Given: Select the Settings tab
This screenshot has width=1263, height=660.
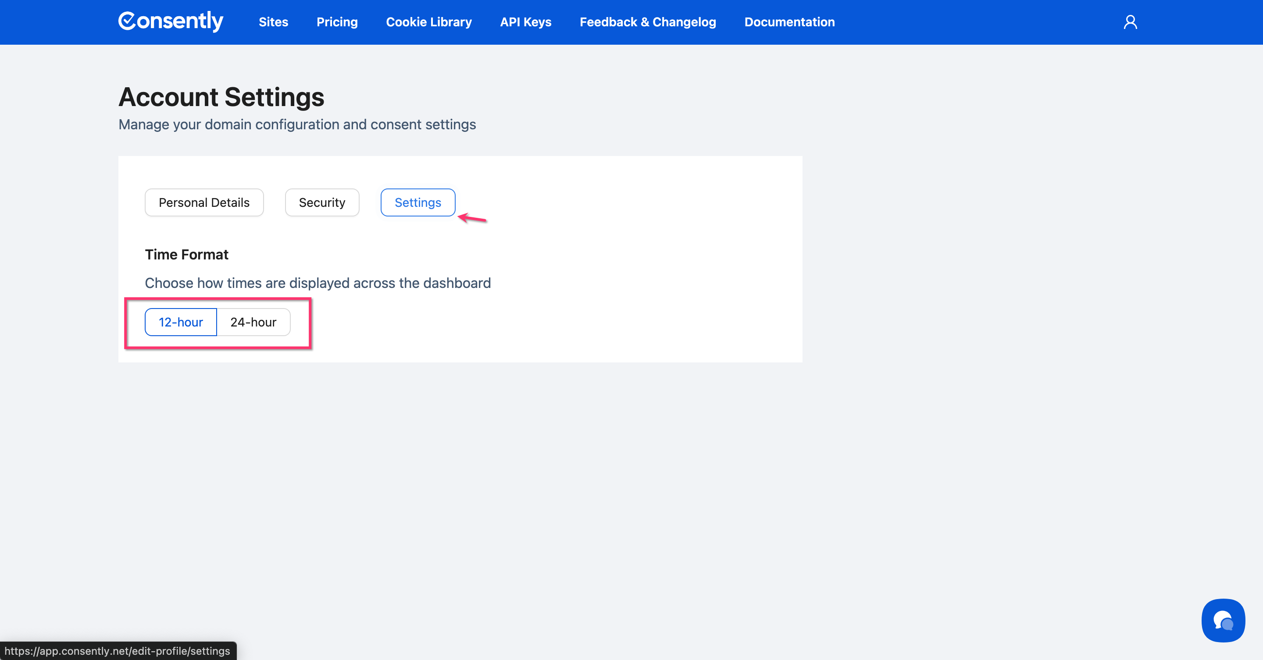Looking at the screenshot, I should coord(418,202).
